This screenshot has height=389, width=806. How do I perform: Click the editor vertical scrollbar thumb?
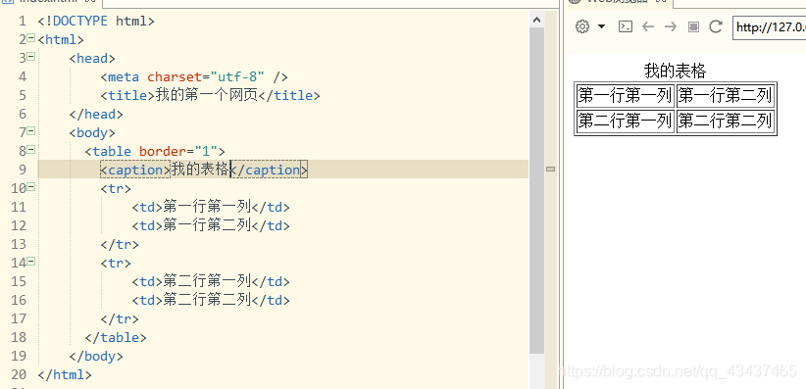[x=537, y=190]
